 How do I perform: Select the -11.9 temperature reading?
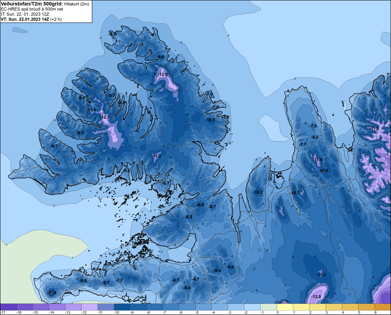click(x=375, y=128)
